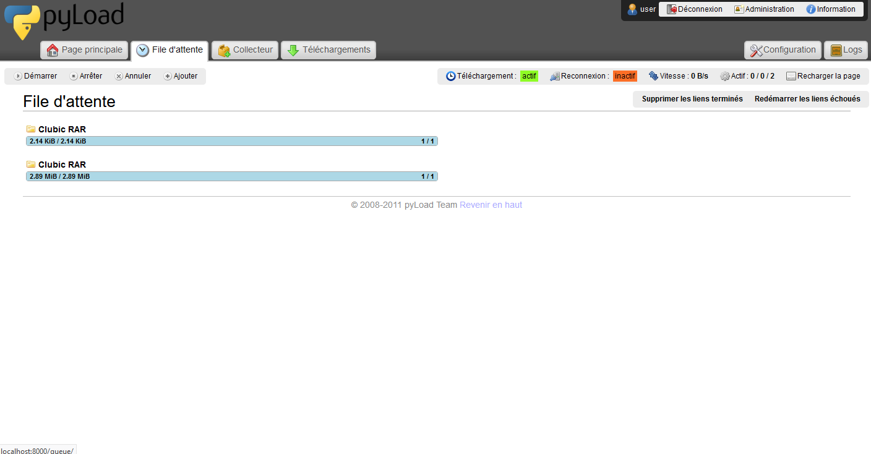Open the Page principale tab

(x=84, y=50)
